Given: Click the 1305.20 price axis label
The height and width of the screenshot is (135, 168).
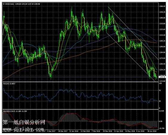Looking at the screenshot, I should 162,41.
